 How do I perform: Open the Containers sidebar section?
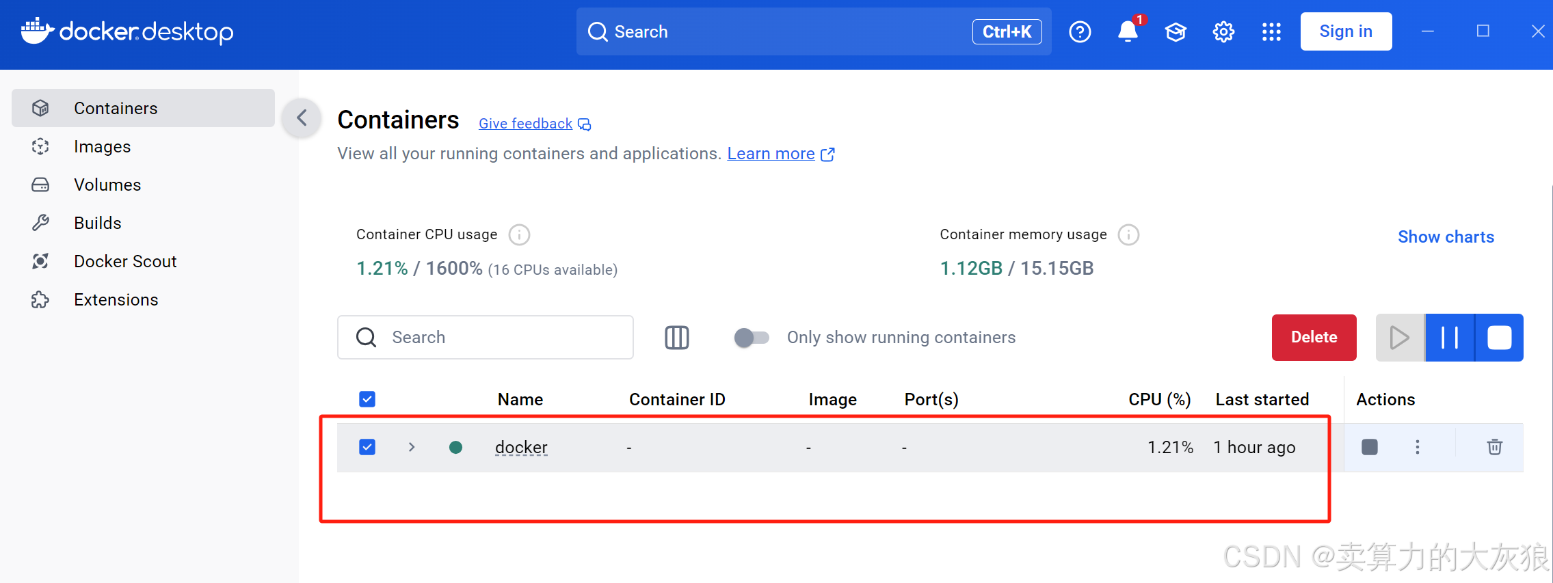pyautogui.click(x=143, y=108)
